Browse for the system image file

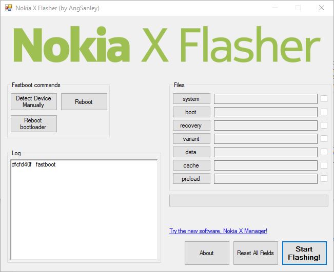(x=191, y=99)
